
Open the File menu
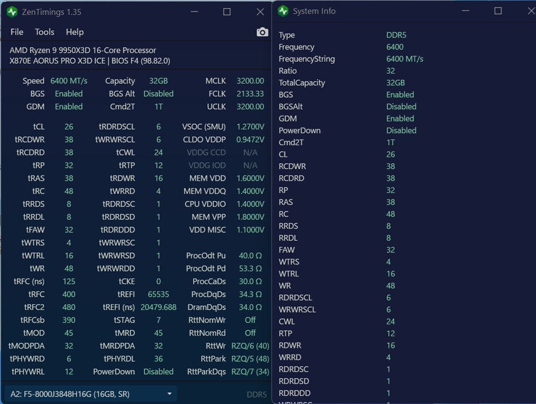pyautogui.click(x=17, y=32)
